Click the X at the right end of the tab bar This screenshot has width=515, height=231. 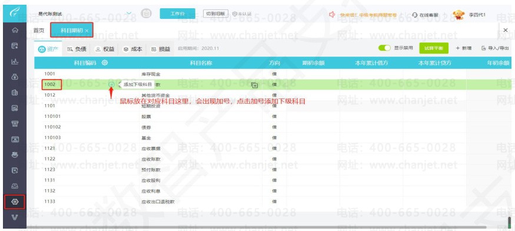(x=506, y=30)
